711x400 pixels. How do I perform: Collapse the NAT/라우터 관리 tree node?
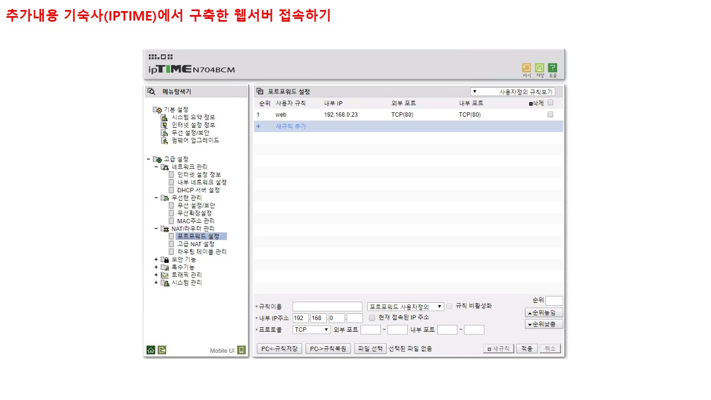[156, 228]
